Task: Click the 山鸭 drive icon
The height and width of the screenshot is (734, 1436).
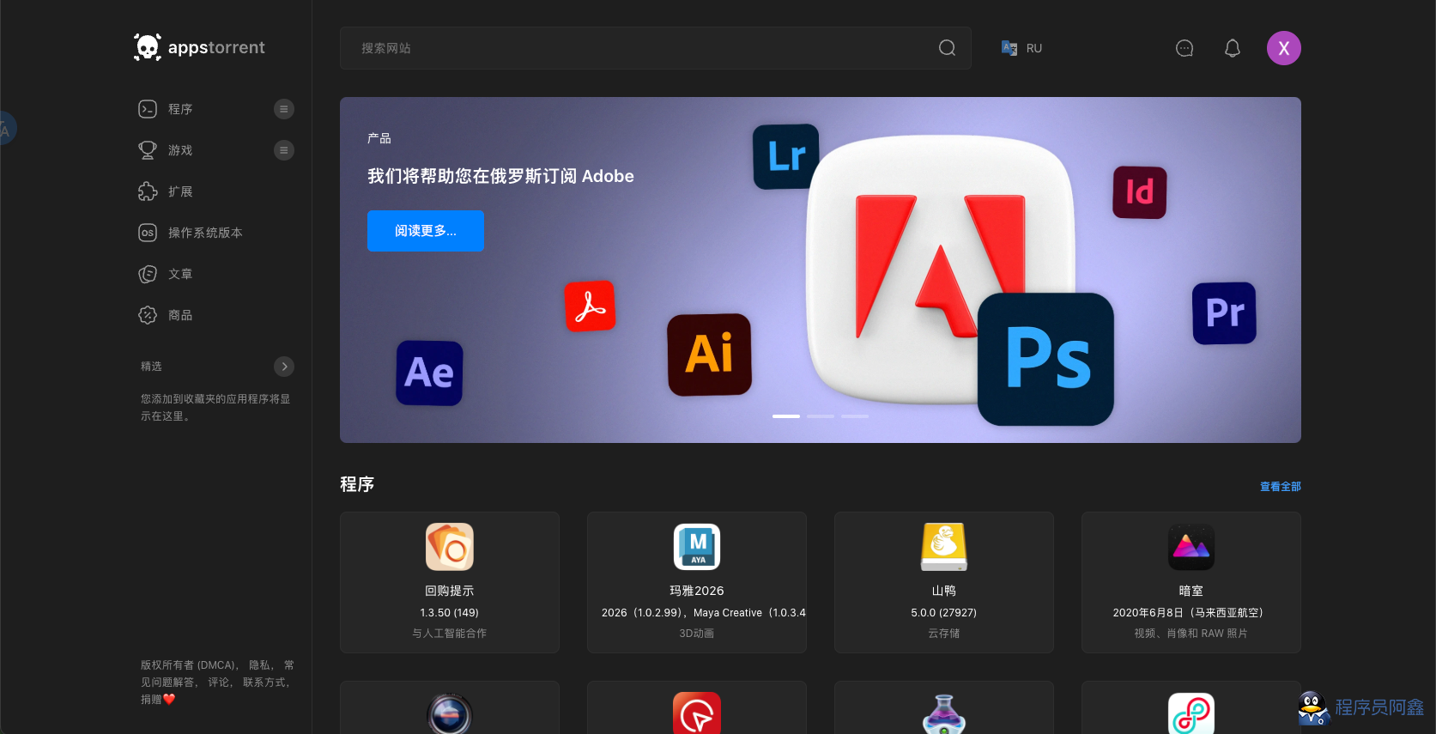Action: pyautogui.click(x=944, y=547)
